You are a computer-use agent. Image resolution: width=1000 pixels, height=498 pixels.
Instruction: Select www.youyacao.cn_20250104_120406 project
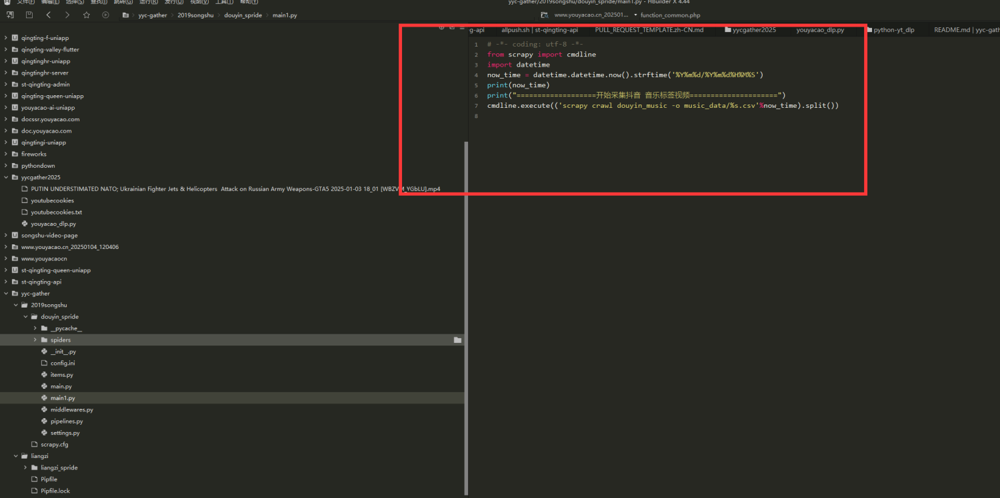pos(70,247)
